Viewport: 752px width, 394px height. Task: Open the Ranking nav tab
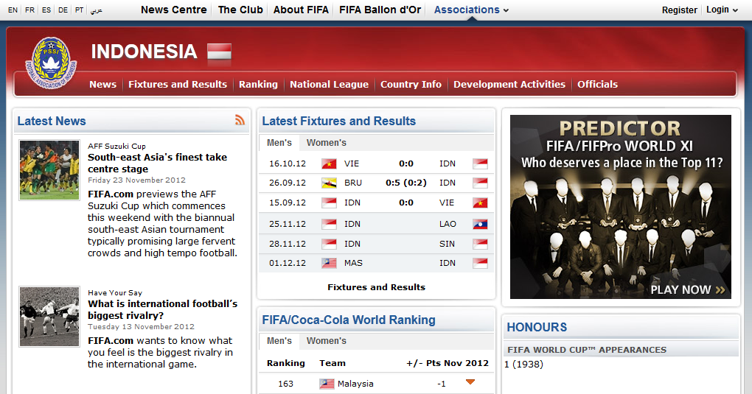pyautogui.click(x=258, y=85)
